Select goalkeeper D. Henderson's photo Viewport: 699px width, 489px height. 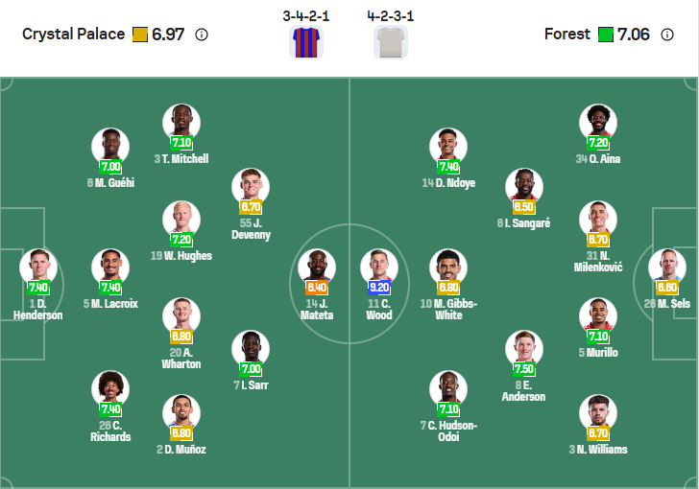[x=38, y=267]
